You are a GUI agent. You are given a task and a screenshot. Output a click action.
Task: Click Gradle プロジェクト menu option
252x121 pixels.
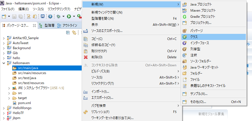pos(203,17)
